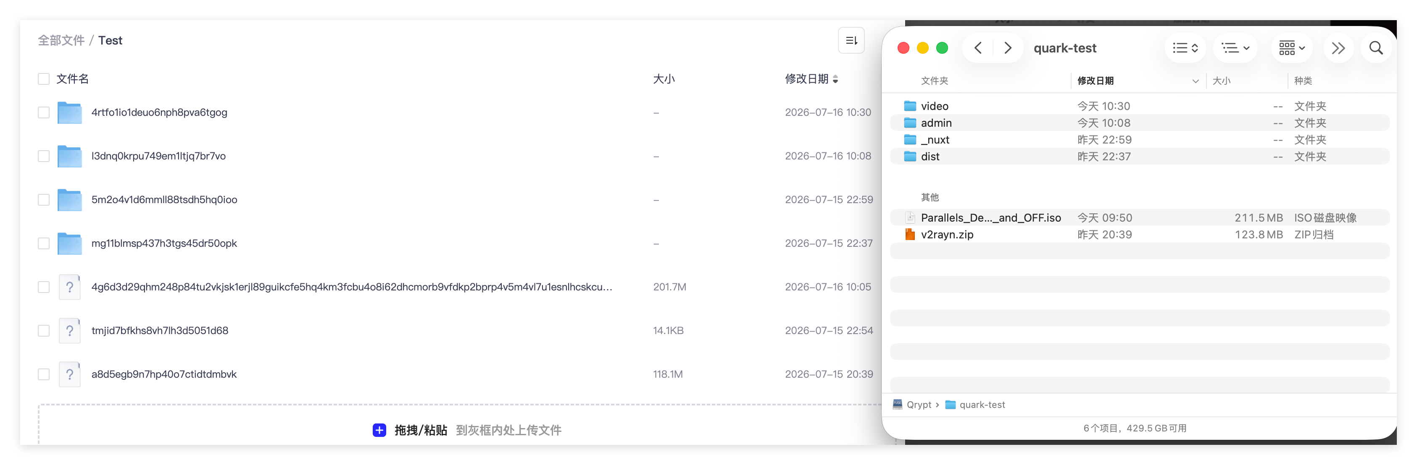This screenshot has height=465, width=1417.
Task: Check box for 4g6d3d29qhm248p84tu2 file
Action: [x=43, y=287]
